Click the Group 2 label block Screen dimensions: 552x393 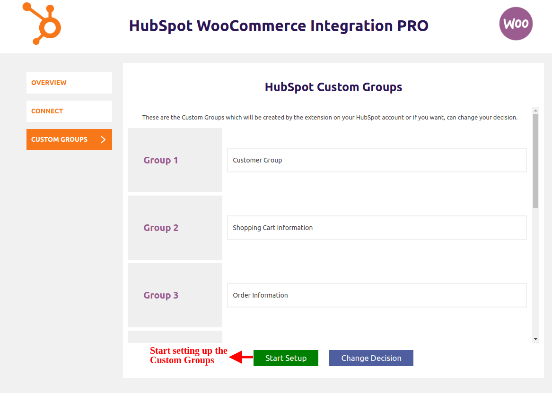[x=175, y=228]
